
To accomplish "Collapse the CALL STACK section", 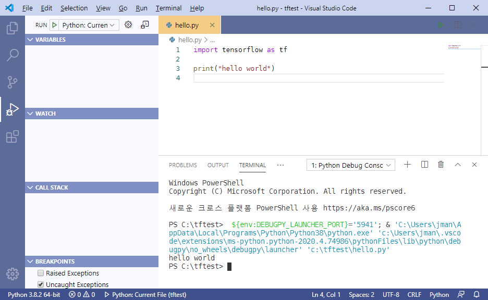I will (92, 187).
